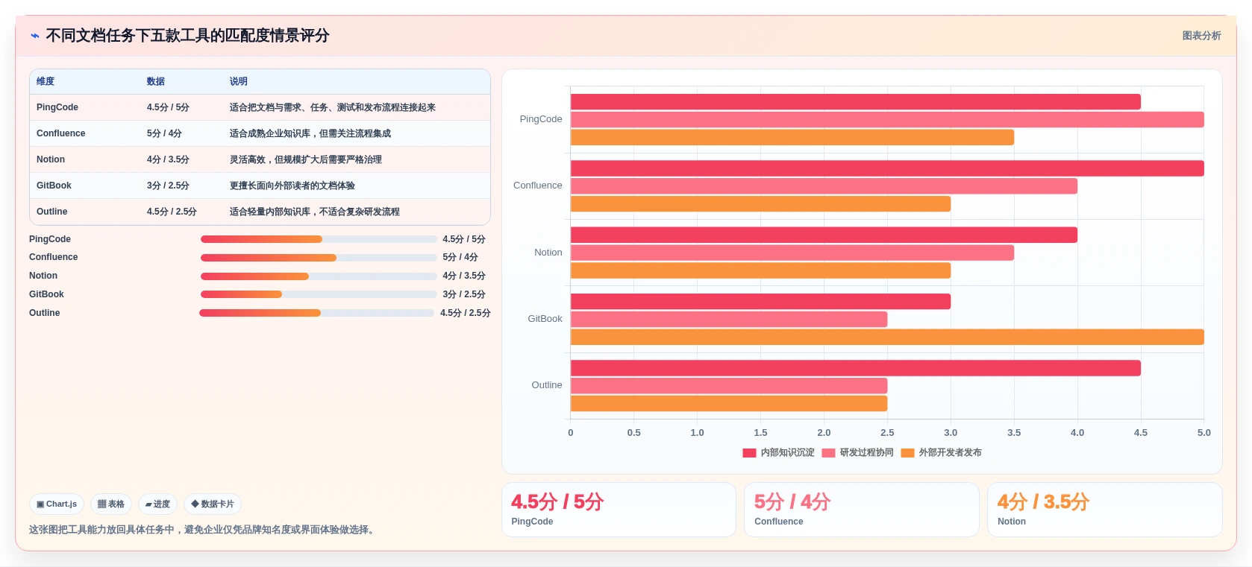Image resolution: width=1252 pixels, height=567 pixels.
Task: Click the chart title '不同文档任务下五款工具的匹配度情景评分'
Action: (x=187, y=36)
